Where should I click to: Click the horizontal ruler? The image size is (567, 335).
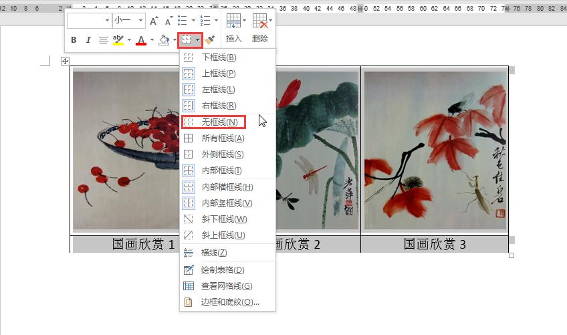pyautogui.click(x=283, y=8)
